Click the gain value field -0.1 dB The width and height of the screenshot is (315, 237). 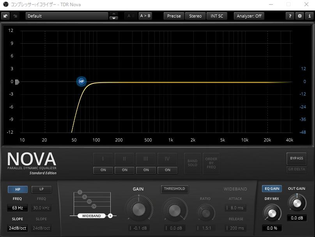coord(139,228)
